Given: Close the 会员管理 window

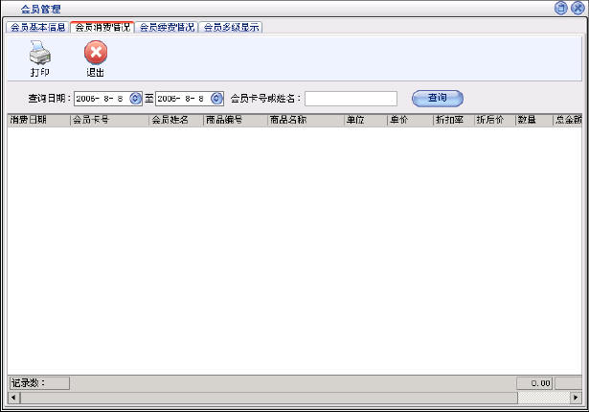Looking at the screenshot, I should pyautogui.click(x=577, y=8).
